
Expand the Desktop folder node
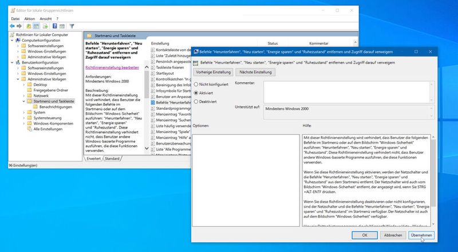[x=24, y=85]
